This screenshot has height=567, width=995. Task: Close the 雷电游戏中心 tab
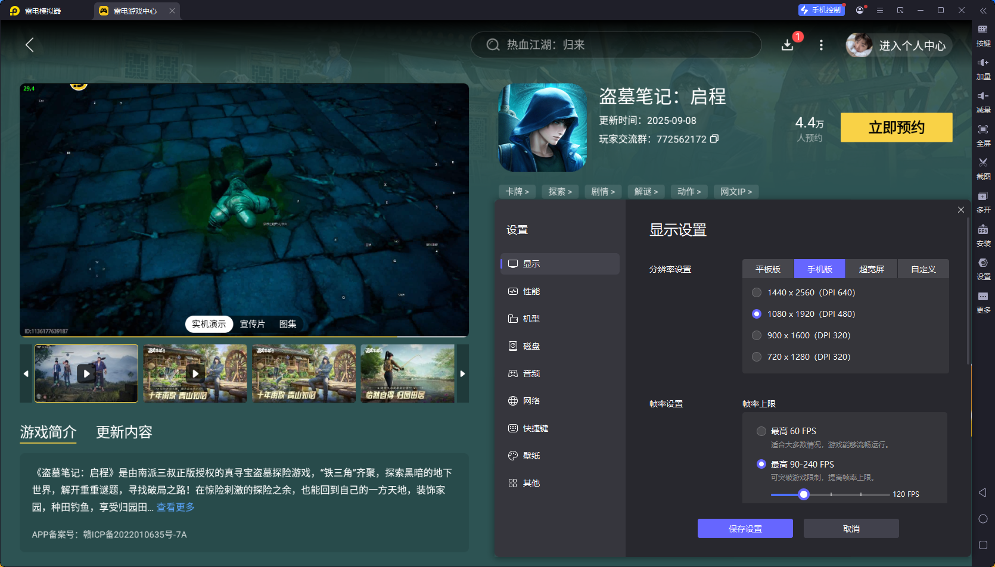click(x=172, y=11)
